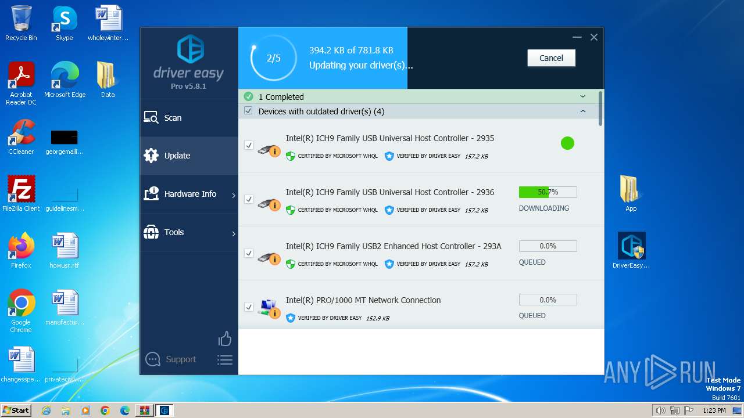Click the 50.7% download progress bar
The image size is (744, 418).
pos(548,192)
